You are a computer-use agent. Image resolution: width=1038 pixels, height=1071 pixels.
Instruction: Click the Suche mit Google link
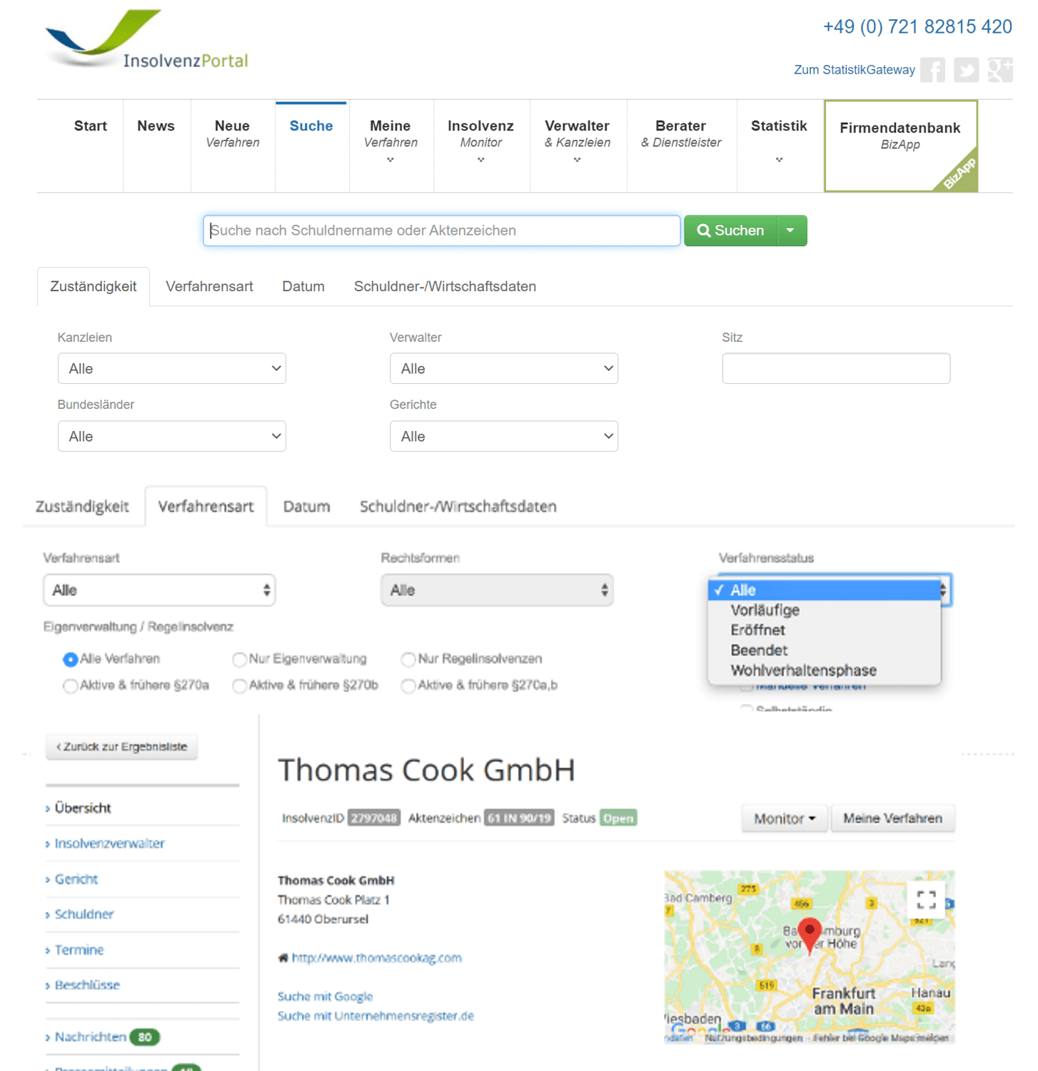coord(325,996)
